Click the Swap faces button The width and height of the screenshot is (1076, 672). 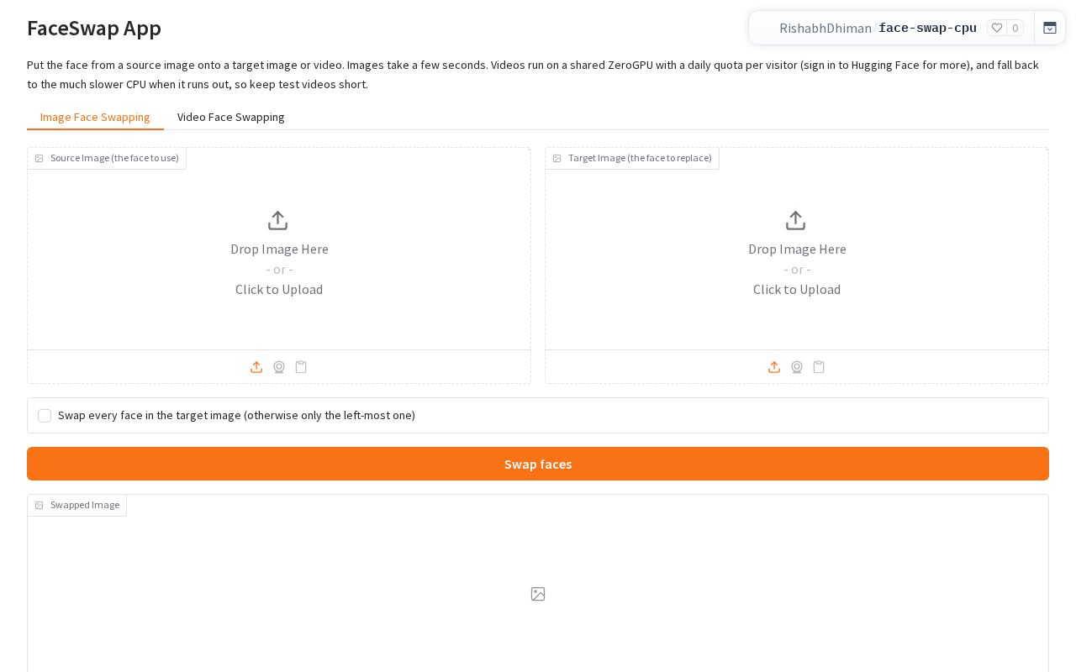pos(538,464)
